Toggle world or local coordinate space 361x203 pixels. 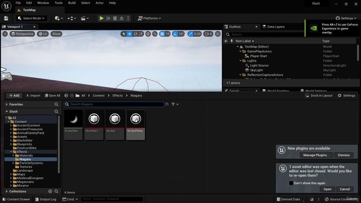pos(148,34)
